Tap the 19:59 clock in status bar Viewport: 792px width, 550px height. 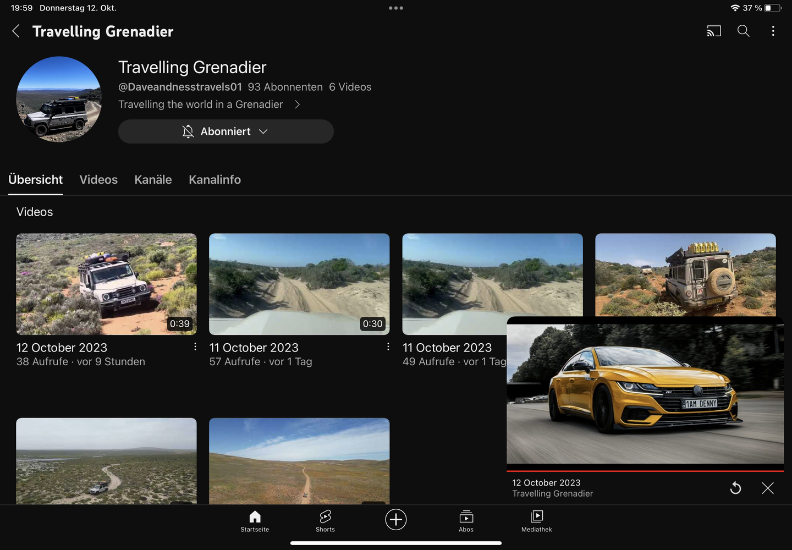pos(21,8)
